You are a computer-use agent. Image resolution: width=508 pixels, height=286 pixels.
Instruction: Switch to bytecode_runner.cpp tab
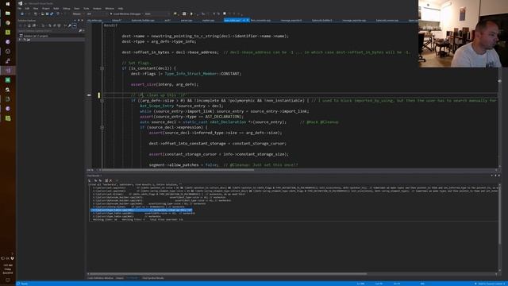pos(387,21)
